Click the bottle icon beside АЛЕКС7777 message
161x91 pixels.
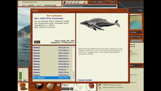click(x=100, y=85)
